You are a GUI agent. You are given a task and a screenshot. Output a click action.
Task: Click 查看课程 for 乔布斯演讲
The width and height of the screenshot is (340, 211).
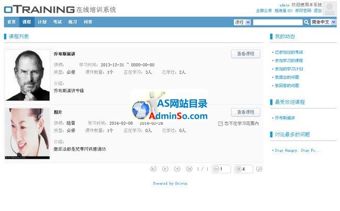point(246,54)
